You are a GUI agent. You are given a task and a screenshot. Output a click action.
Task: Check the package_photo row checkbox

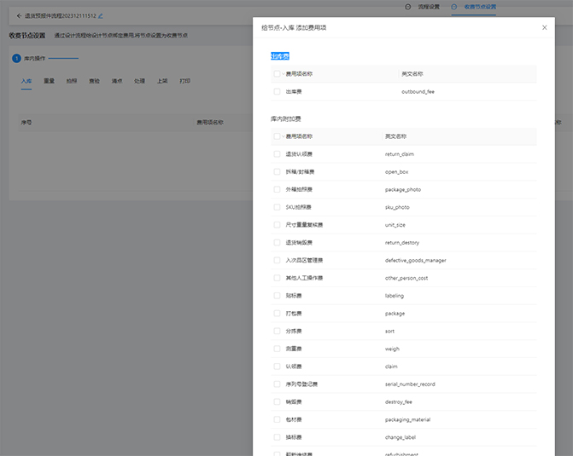pyautogui.click(x=277, y=190)
